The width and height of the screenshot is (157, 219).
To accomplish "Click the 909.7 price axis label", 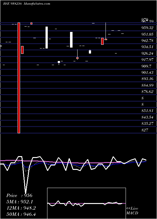I will click(146, 66).
